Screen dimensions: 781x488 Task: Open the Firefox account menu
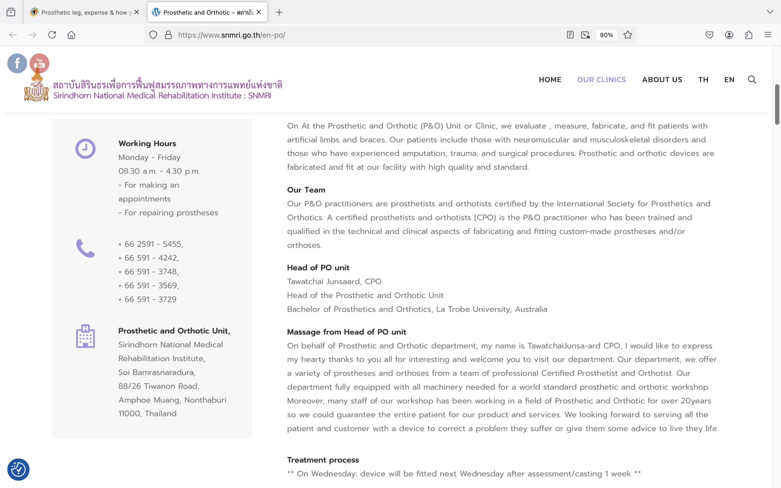pyautogui.click(x=729, y=35)
